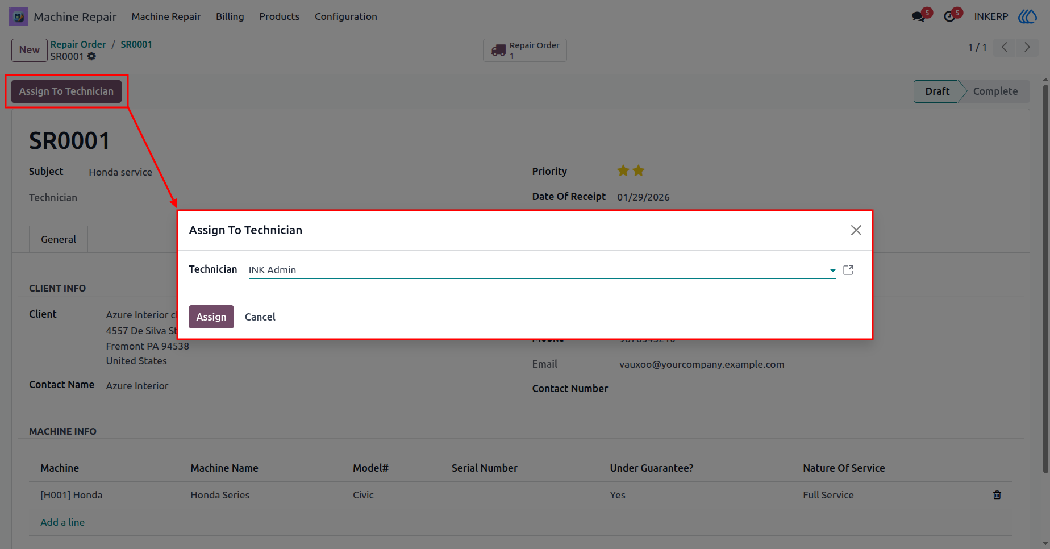1050x549 pixels.
Task: Click the Machine Repair app logo icon
Action: 18,16
